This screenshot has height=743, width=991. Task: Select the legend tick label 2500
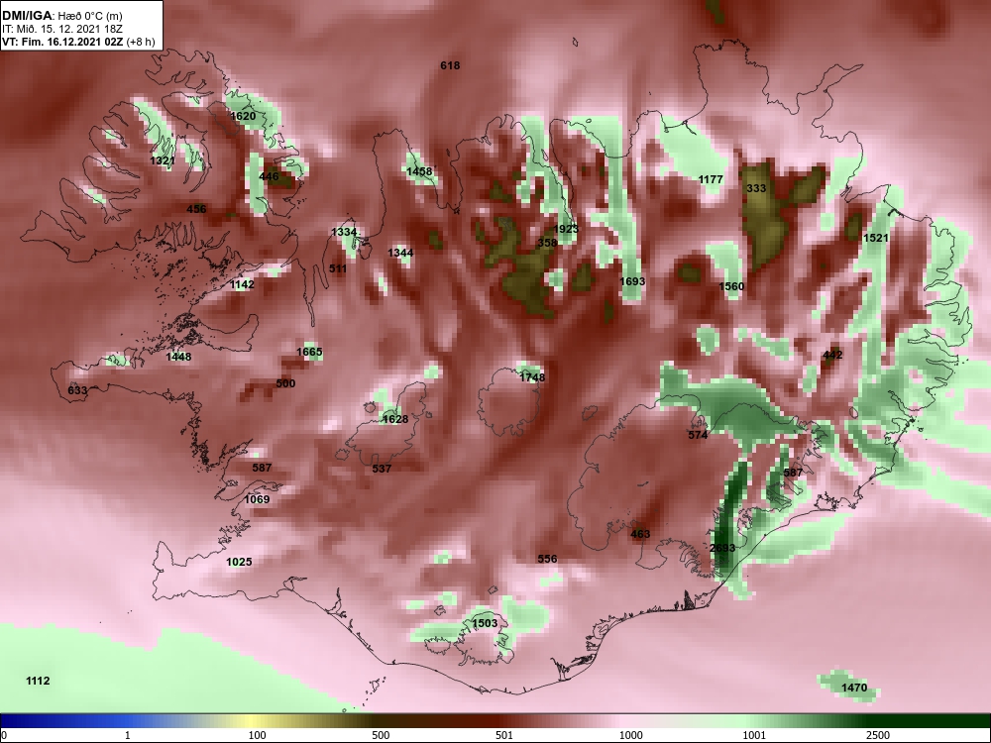878,735
